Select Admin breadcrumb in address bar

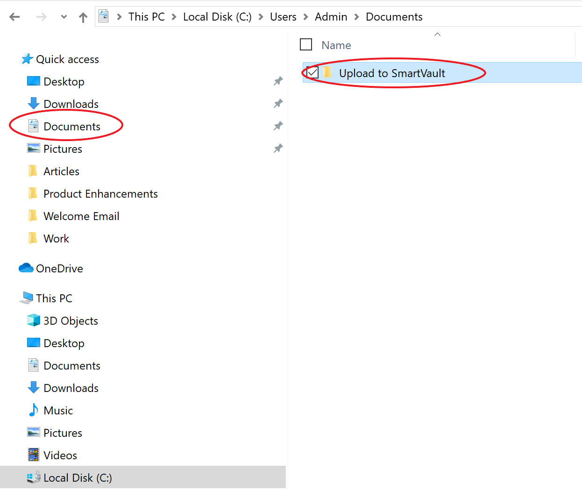(331, 17)
